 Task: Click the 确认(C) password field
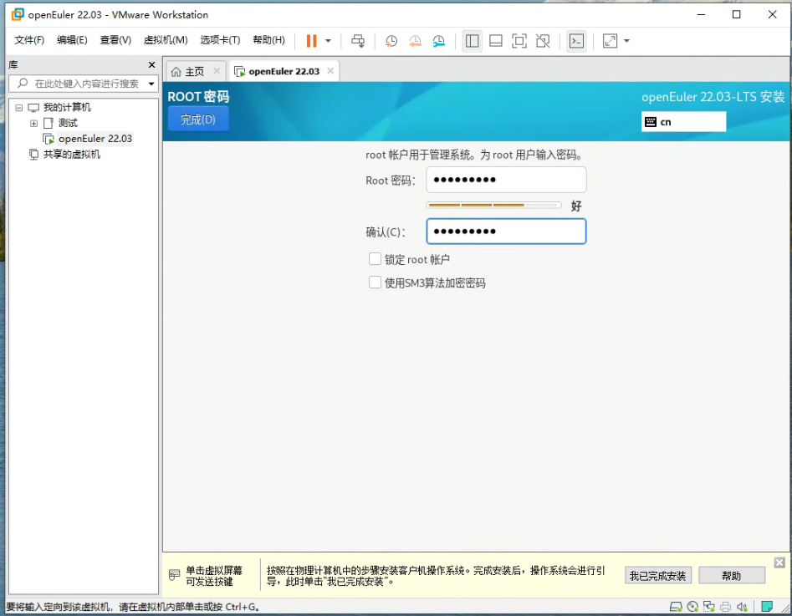(x=506, y=232)
